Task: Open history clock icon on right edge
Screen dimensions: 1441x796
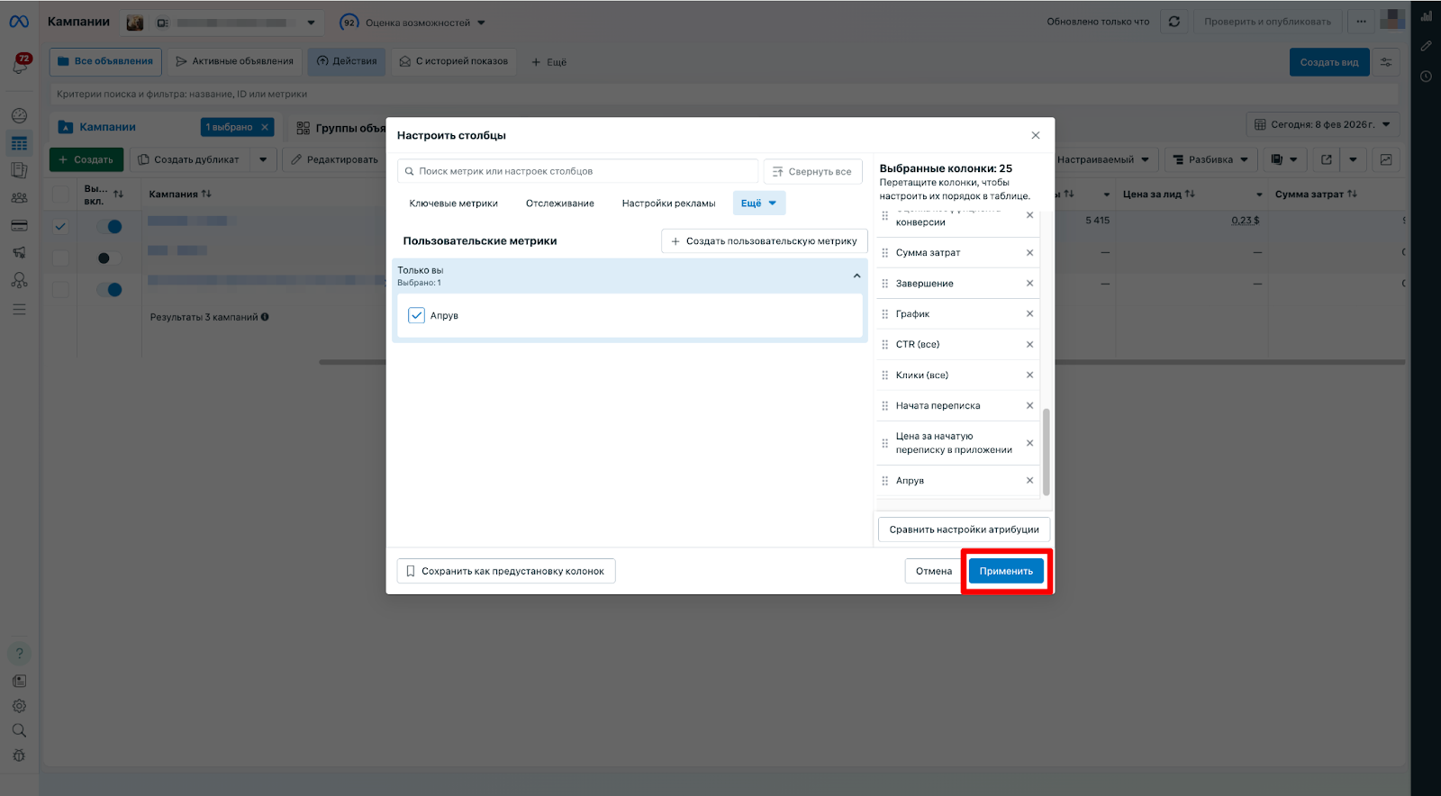Action: point(1426,77)
